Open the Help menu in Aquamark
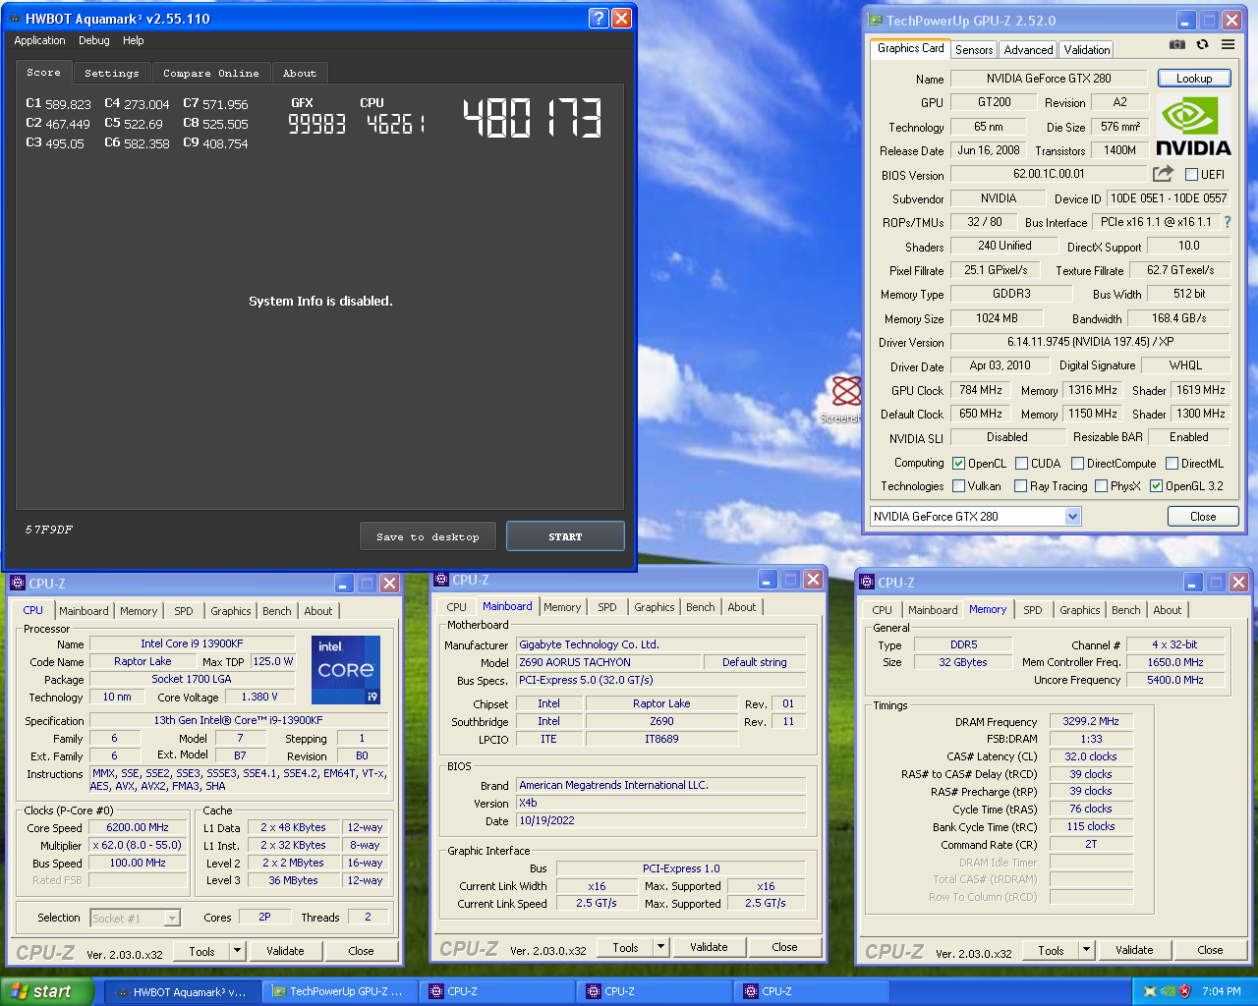The image size is (1258, 1006). (x=134, y=41)
